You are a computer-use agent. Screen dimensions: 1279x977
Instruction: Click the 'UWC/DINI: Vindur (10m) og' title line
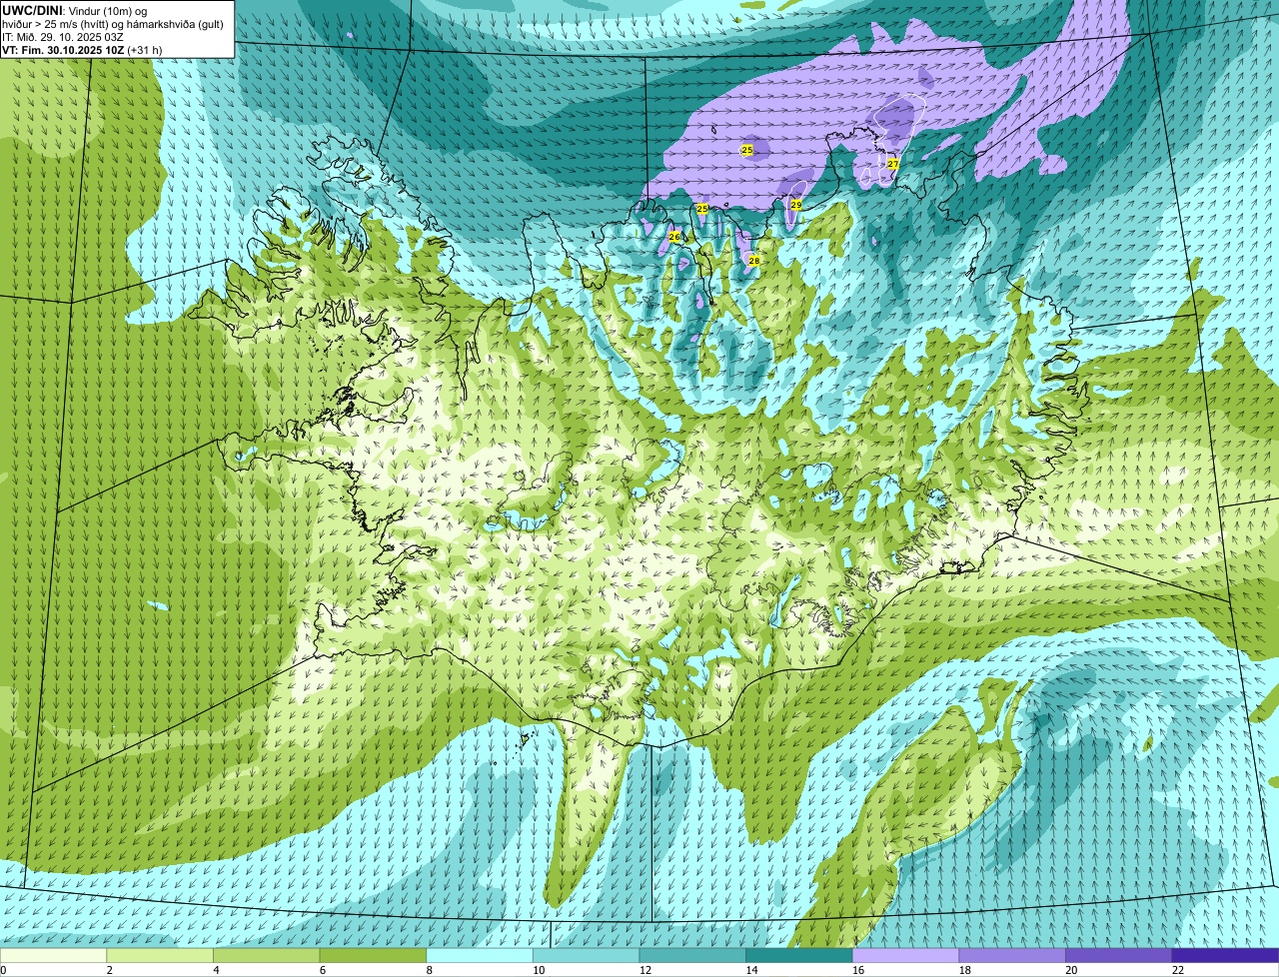[x=75, y=10]
